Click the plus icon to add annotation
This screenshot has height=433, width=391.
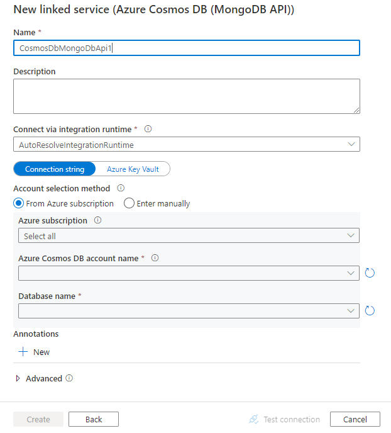click(x=23, y=352)
